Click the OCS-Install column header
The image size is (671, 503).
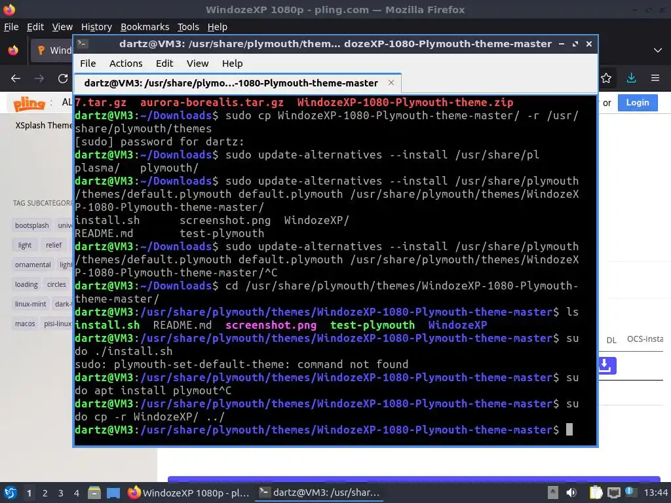pos(645,339)
